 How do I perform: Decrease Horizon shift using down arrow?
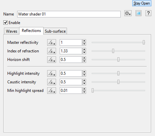[84, 61]
